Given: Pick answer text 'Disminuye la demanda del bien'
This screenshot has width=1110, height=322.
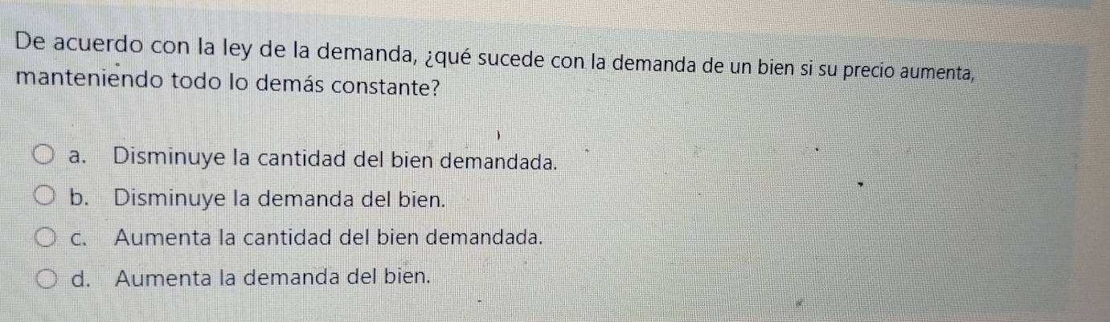Looking at the screenshot, I should (x=280, y=198).
